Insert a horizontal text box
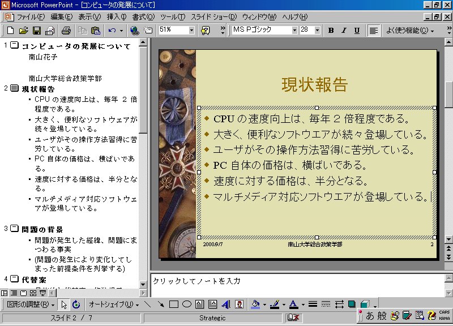Screen dimensions: 453x326 pos(200,304)
